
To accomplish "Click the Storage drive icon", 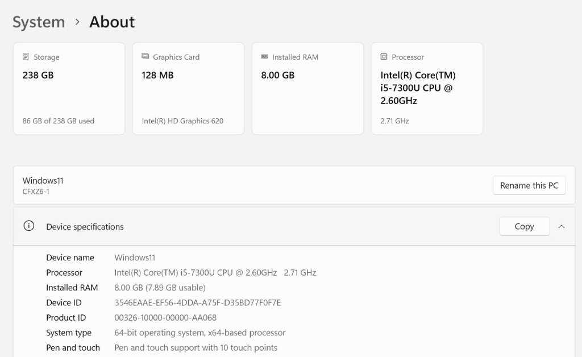I will tap(26, 57).
